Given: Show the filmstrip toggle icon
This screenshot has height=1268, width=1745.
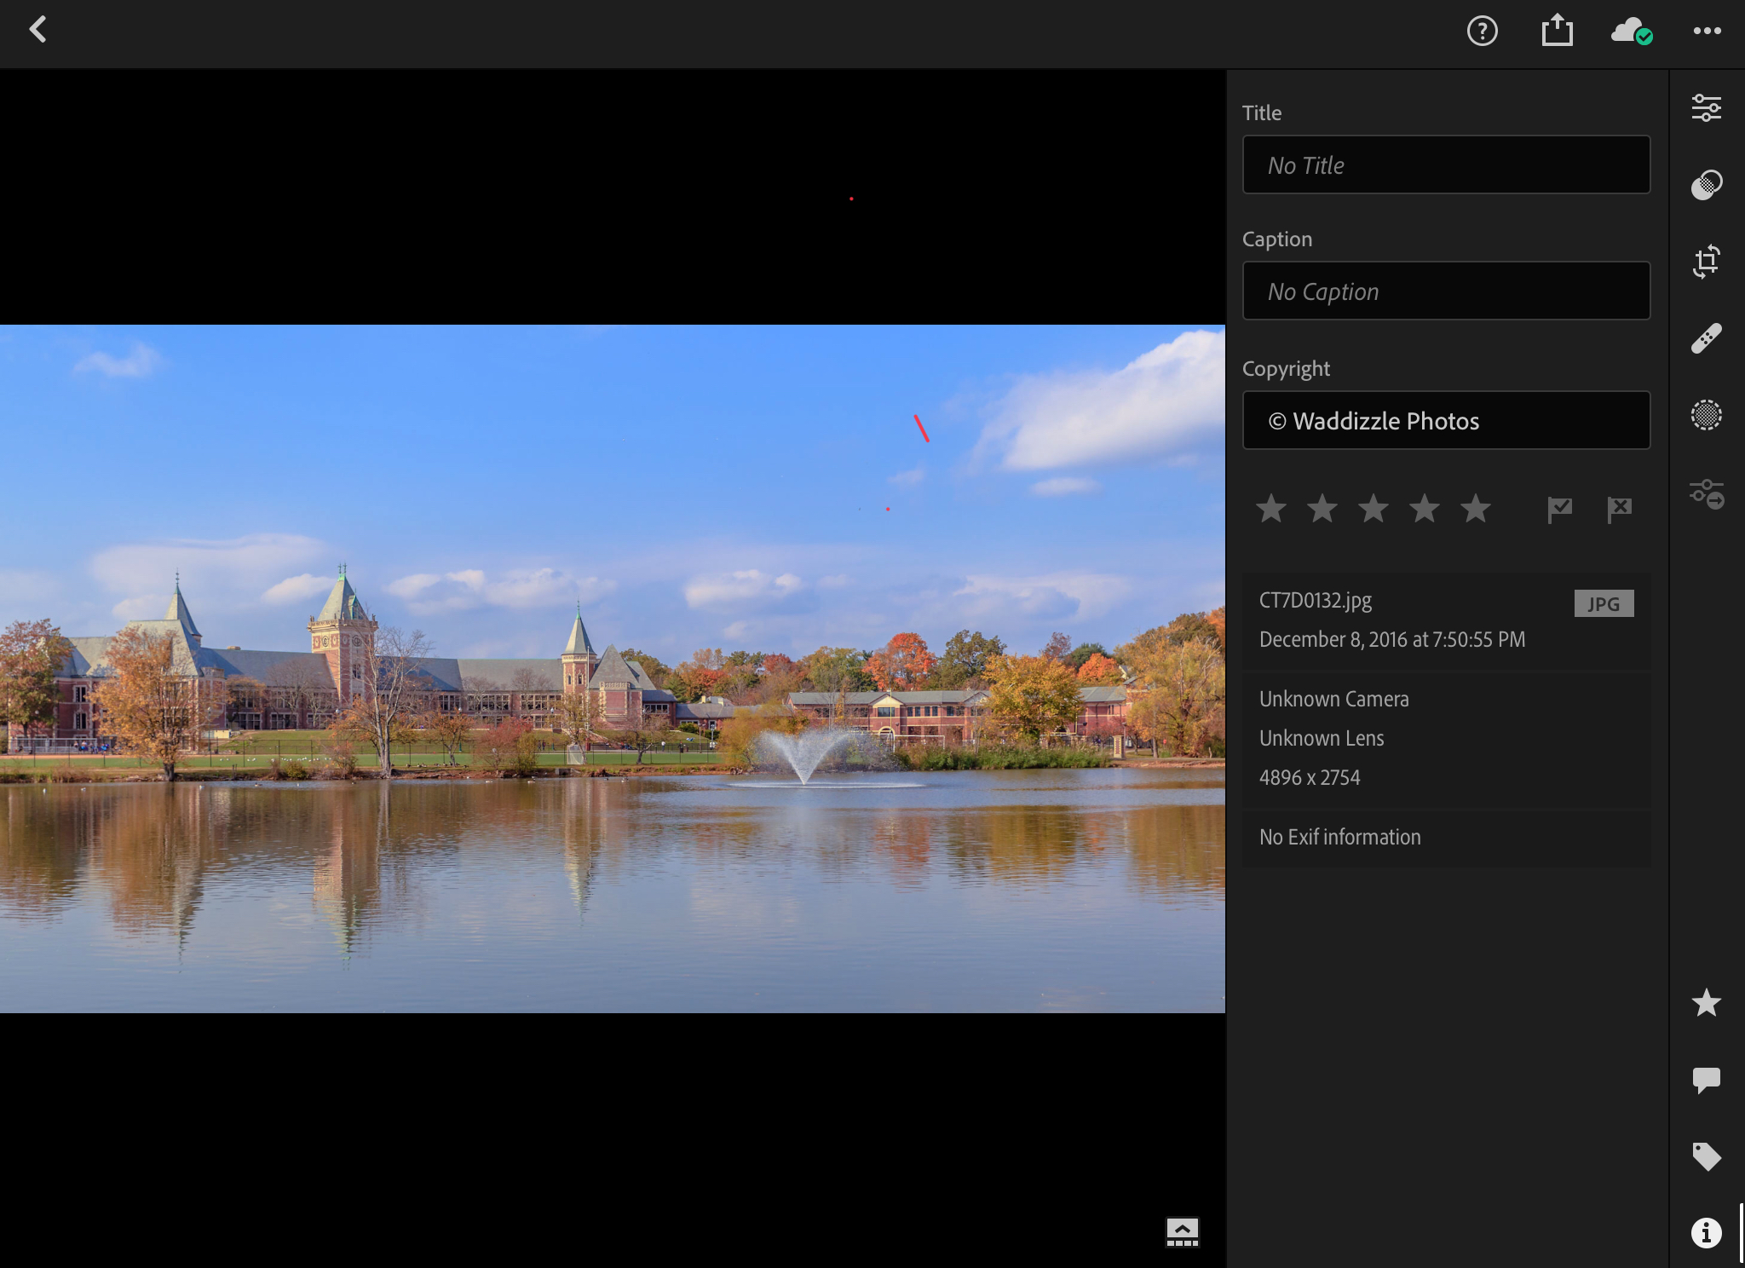Looking at the screenshot, I should [x=1183, y=1232].
